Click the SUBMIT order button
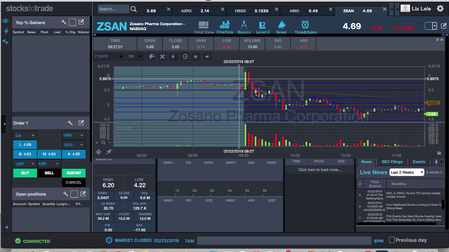 click(74, 173)
